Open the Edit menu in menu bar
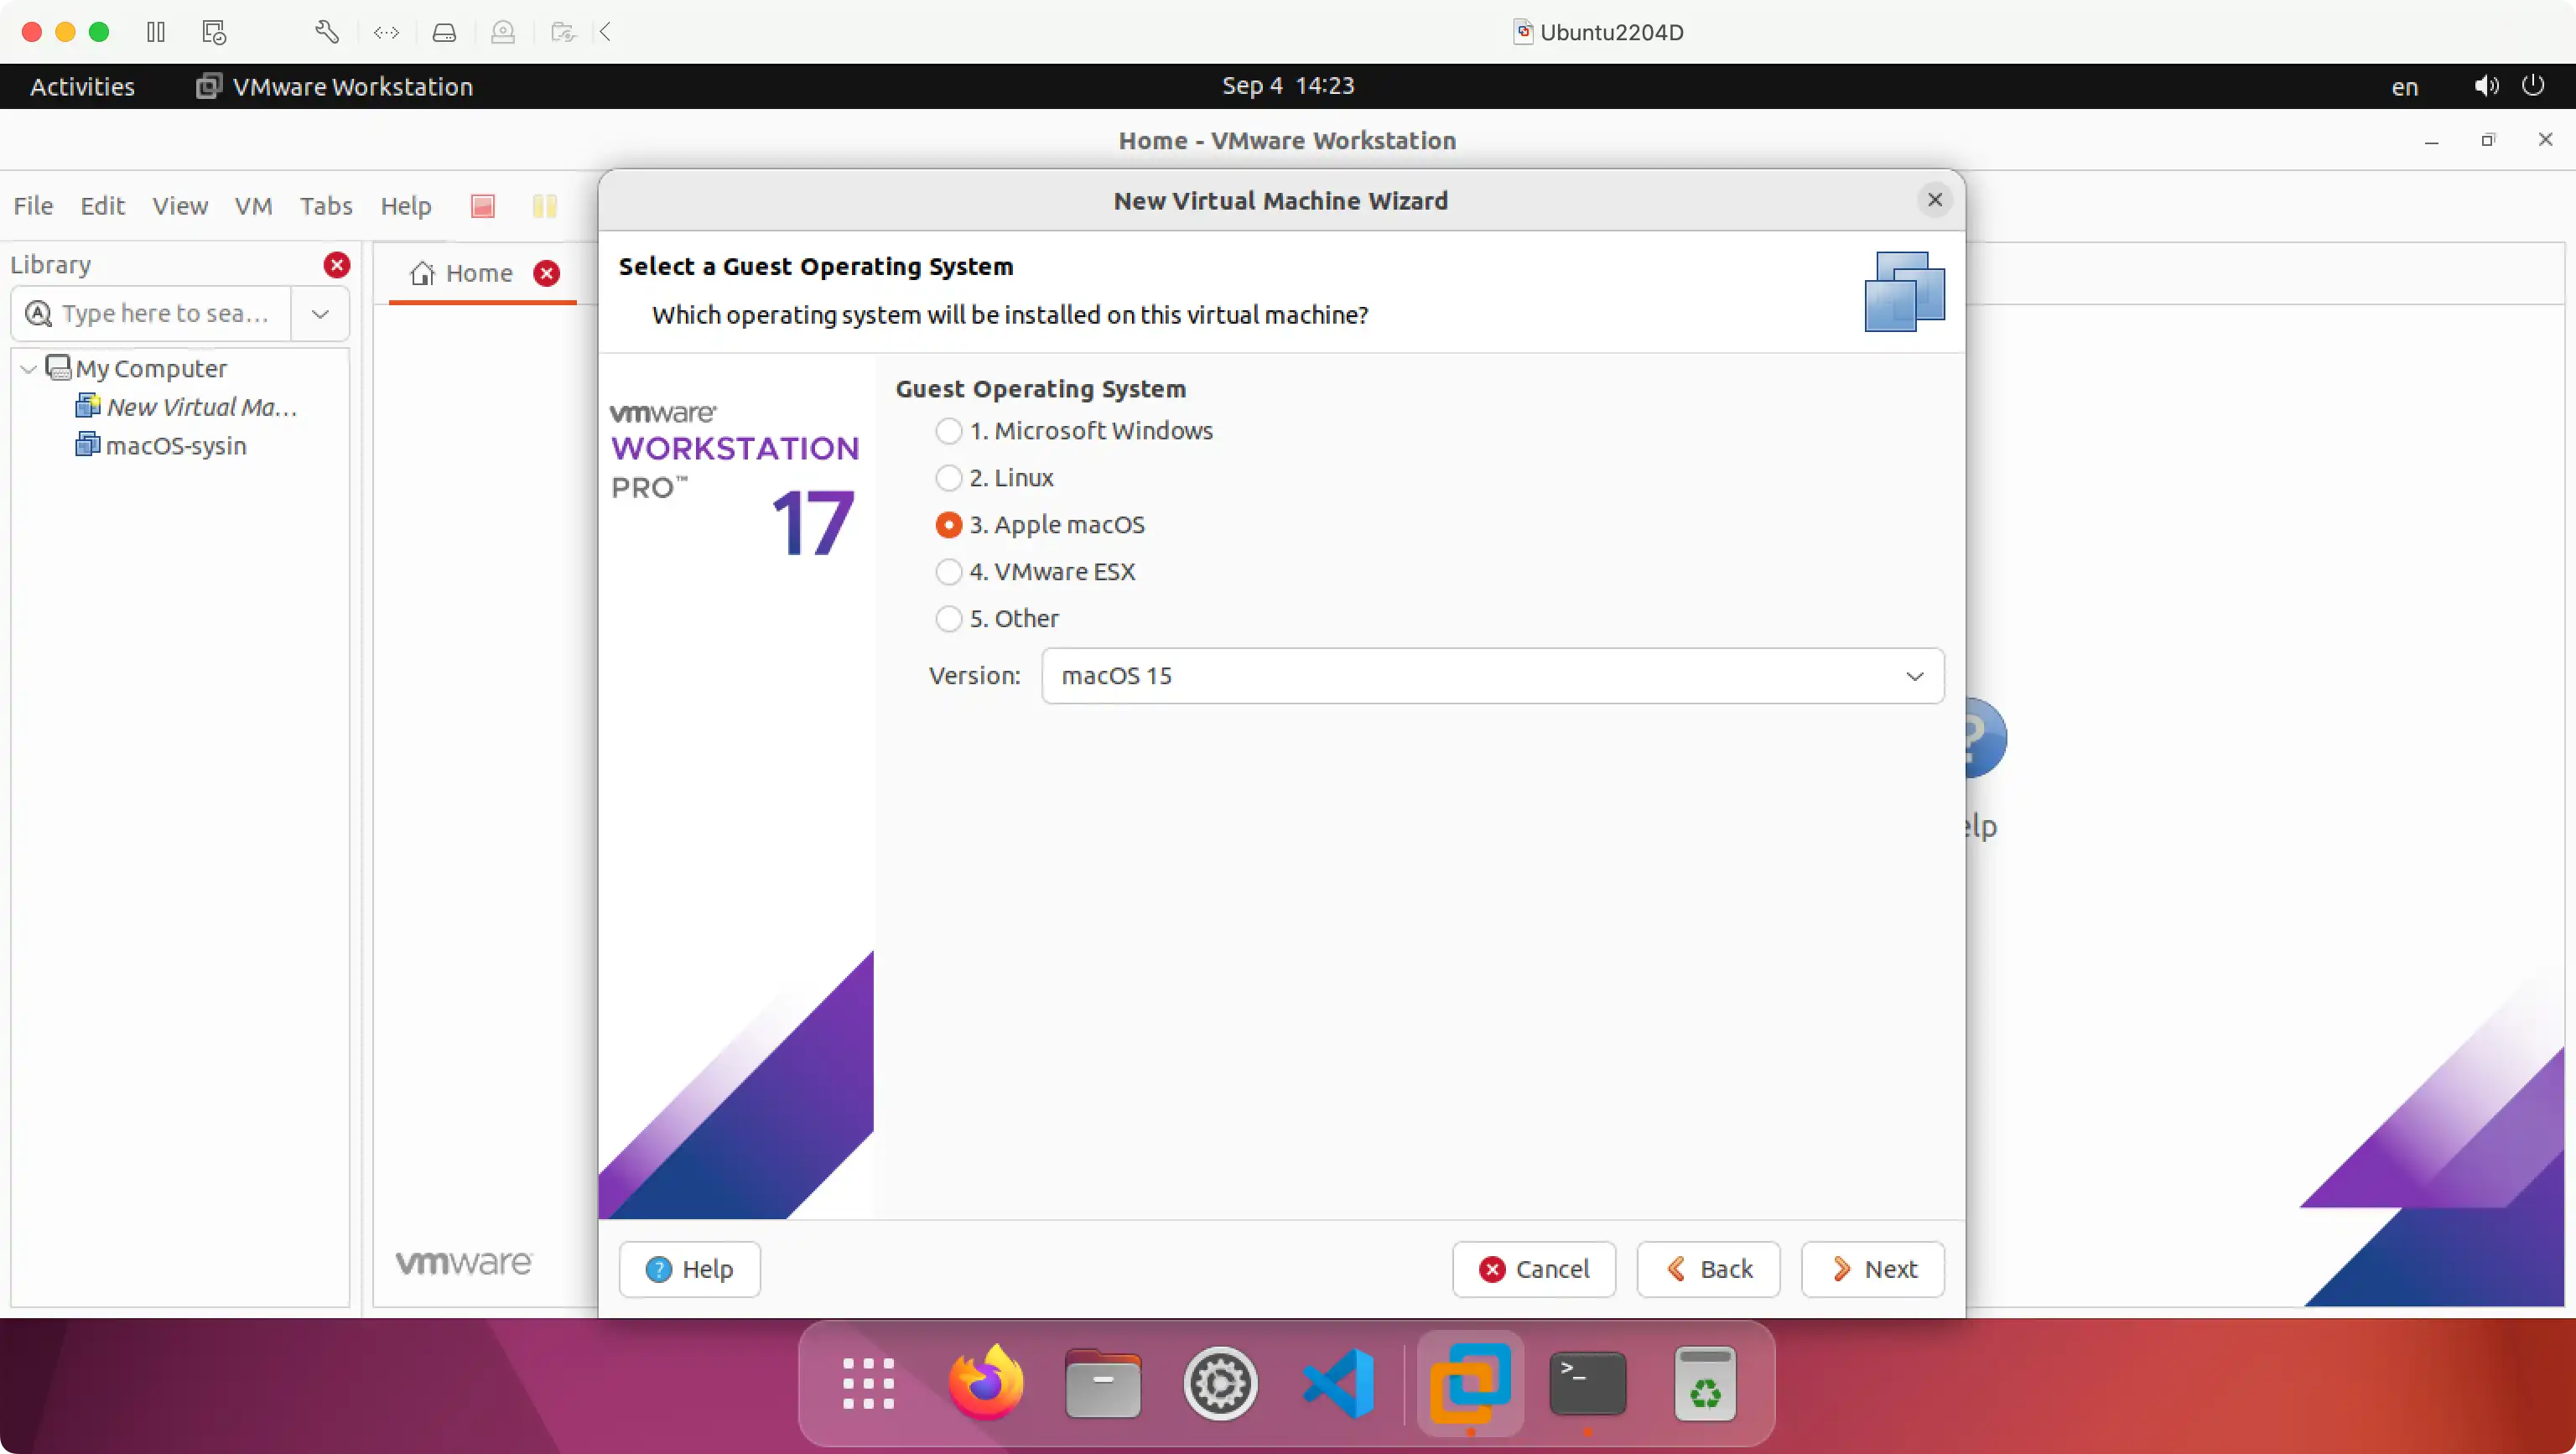The image size is (2576, 1454). point(101,204)
